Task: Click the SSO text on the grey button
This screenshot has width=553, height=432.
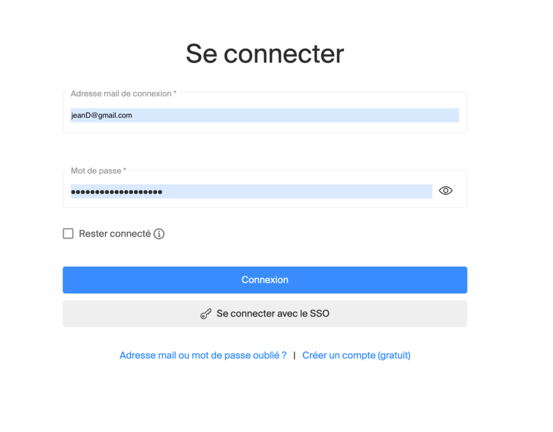Action: (x=320, y=314)
